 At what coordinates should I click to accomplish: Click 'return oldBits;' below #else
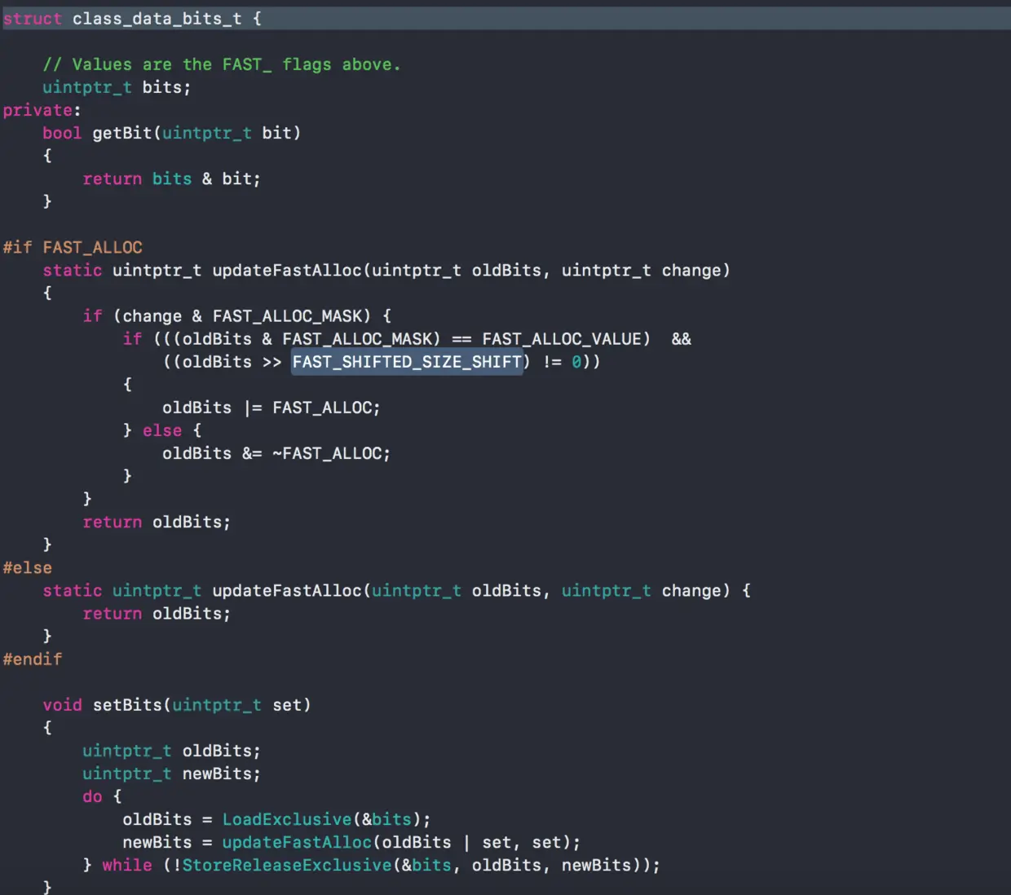(x=157, y=613)
